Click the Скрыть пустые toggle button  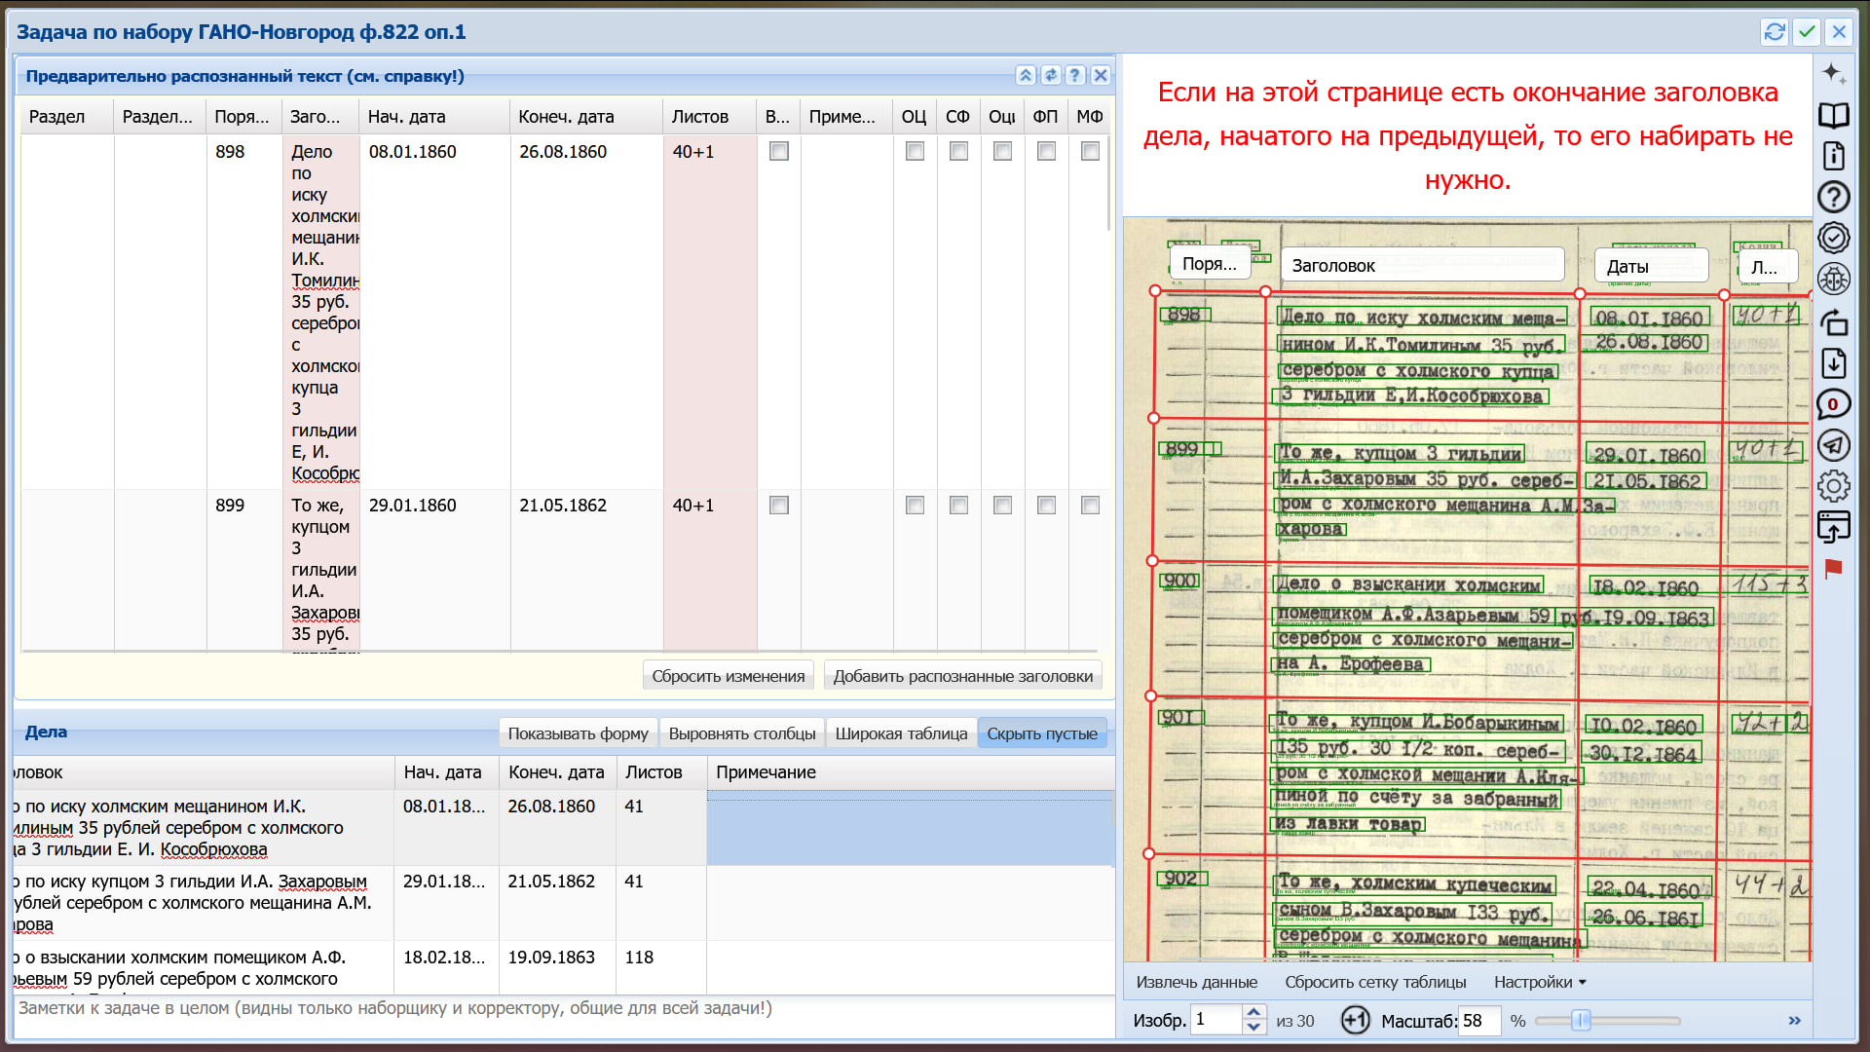1041,733
